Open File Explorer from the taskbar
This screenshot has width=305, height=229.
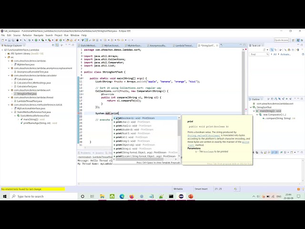[102, 196]
